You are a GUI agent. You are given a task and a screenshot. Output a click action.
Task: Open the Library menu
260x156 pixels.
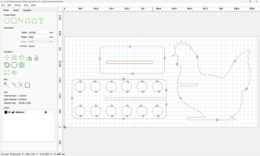(x=17, y=5)
